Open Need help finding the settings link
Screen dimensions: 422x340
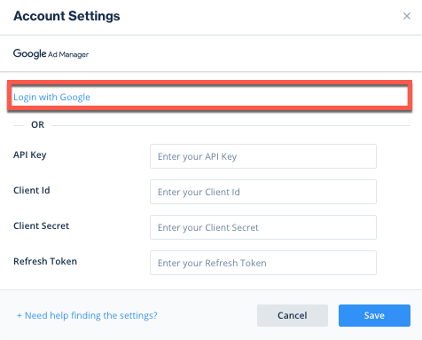click(x=87, y=315)
